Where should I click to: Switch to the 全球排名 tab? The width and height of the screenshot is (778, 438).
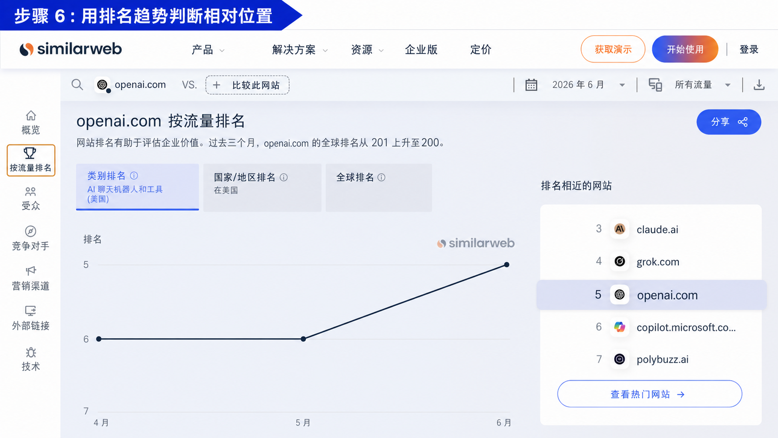[x=379, y=188]
